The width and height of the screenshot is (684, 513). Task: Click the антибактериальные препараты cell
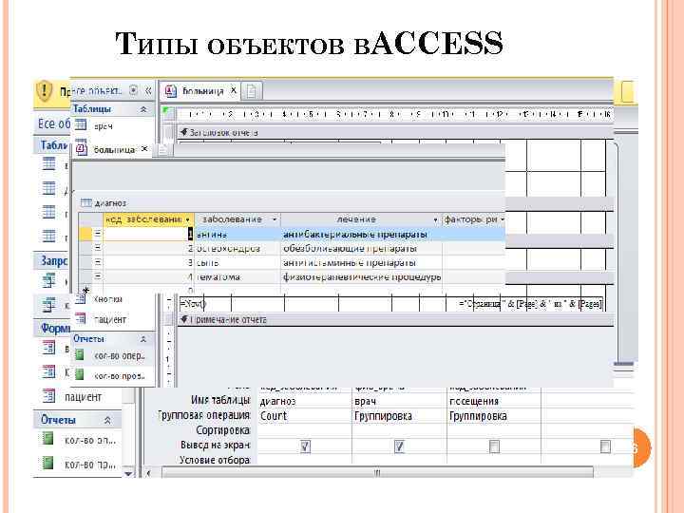point(361,235)
